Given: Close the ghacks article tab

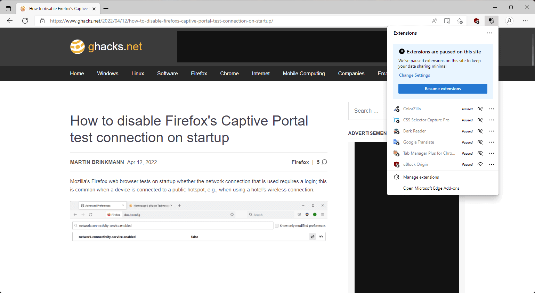Looking at the screenshot, I should point(94,9).
